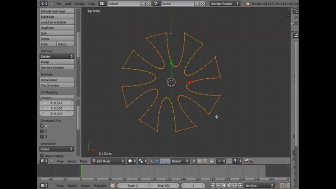
Task: Click the OpenGL render image icon
Action: pyautogui.click(x=246, y=161)
